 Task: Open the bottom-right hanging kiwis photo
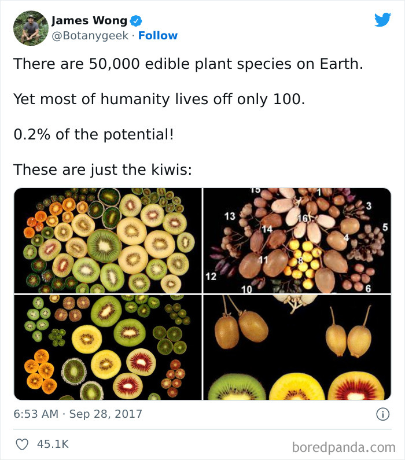(297, 347)
